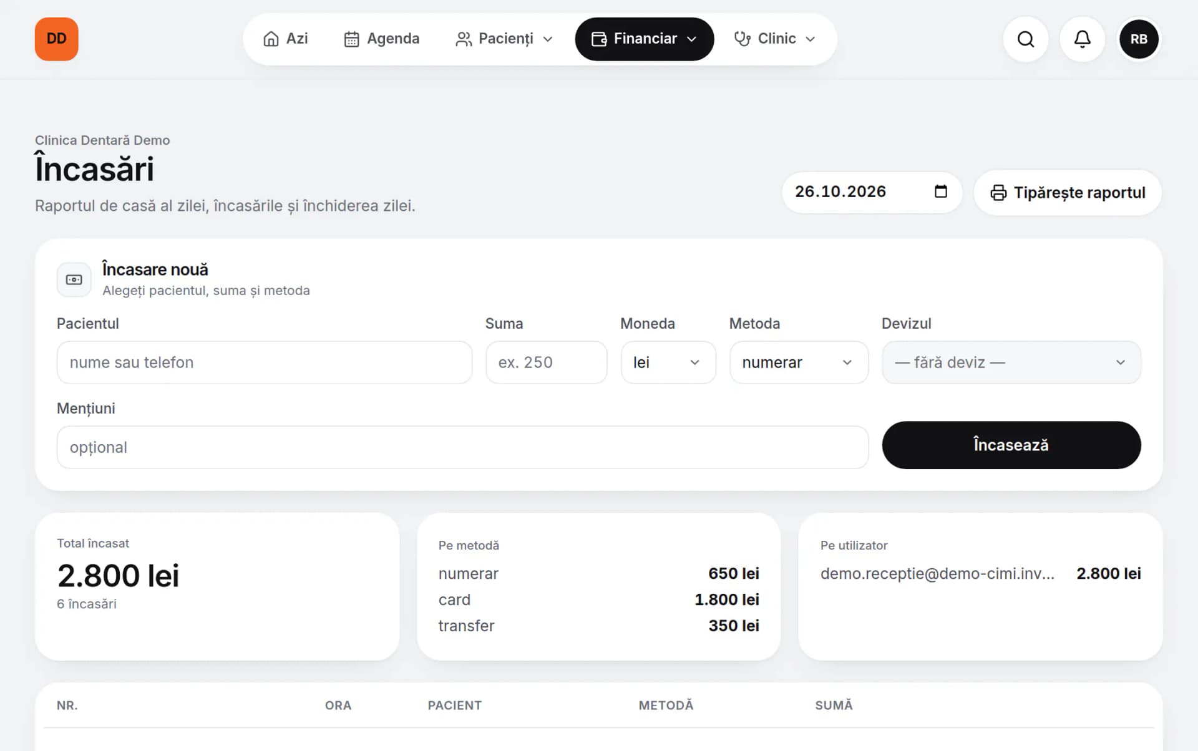Click the printer icon in Tipărește raportul
This screenshot has width=1198, height=751.
point(998,193)
